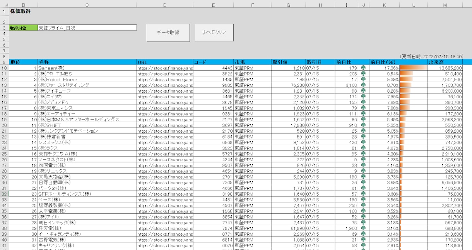Click the up-arrow icon in the Sansan(株) row
This screenshot has width=472, height=250.
point(363,68)
